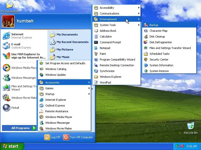
Task: Open Files and Settings Transfer Wizard in submenu
Action: [x=169, y=48]
